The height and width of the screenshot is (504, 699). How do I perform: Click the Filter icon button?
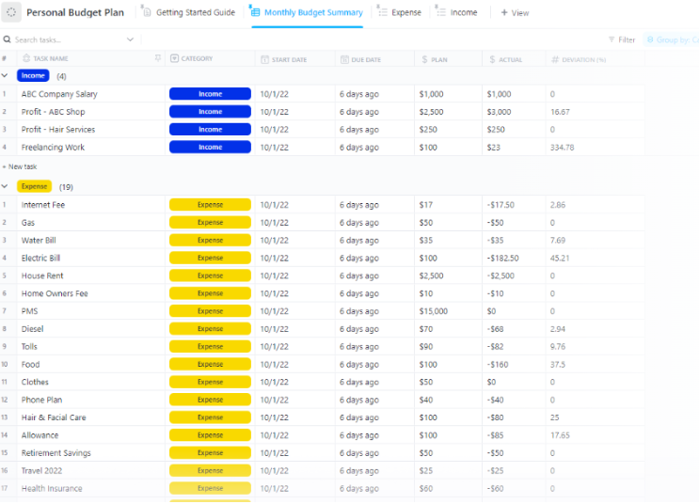click(611, 40)
